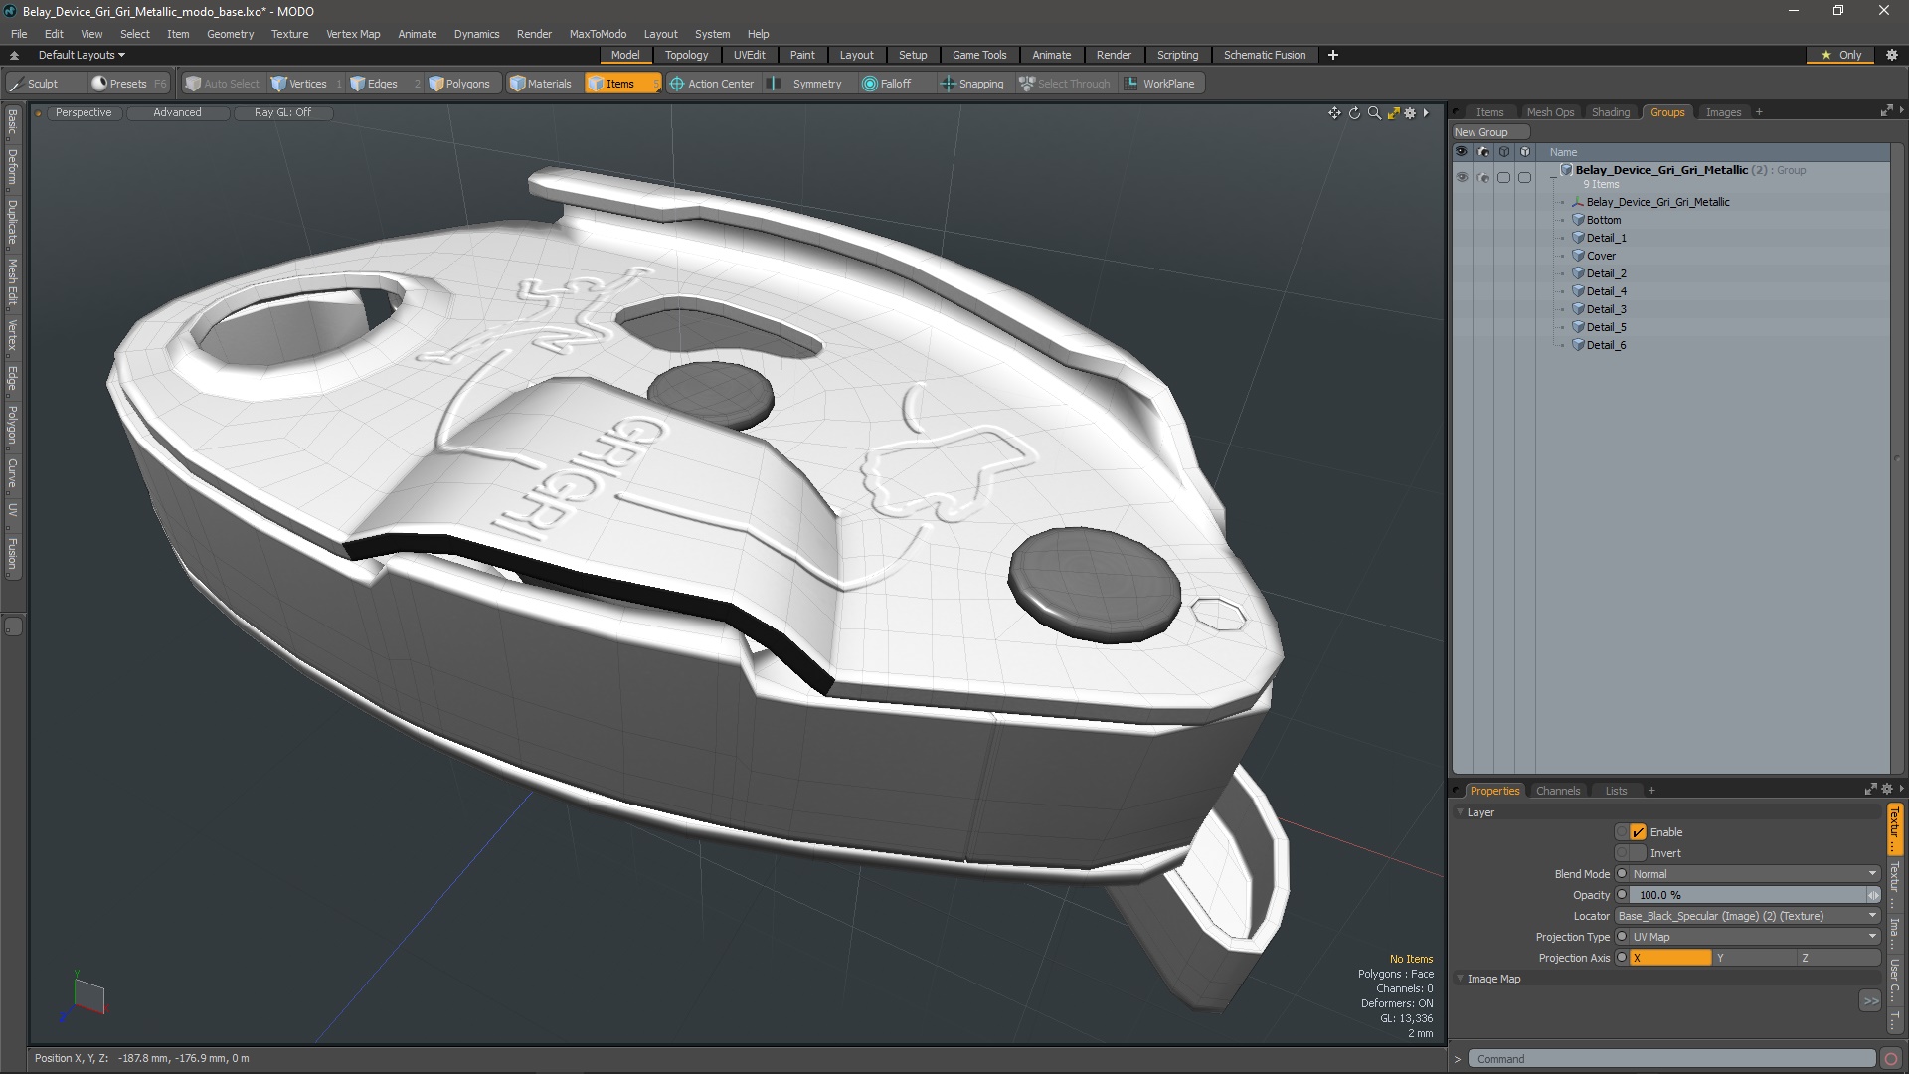Open the Geometry menu
1909x1074 pixels.
(x=230, y=34)
